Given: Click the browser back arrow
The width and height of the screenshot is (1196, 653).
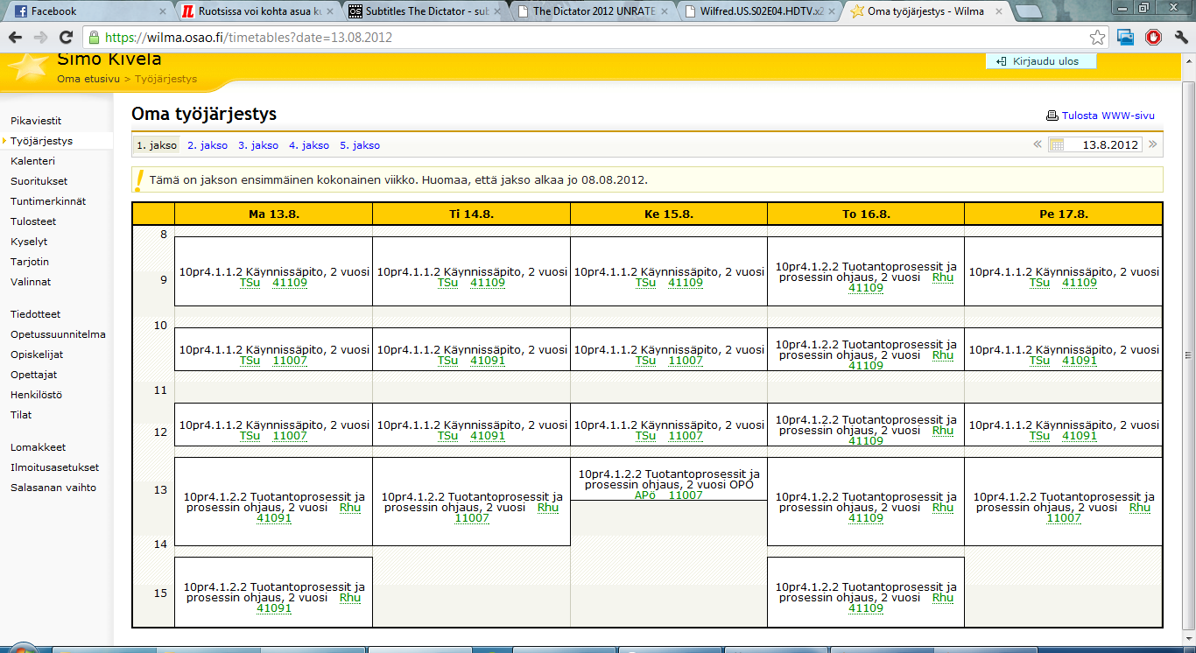Looking at the screenshot, I should 15,38.
